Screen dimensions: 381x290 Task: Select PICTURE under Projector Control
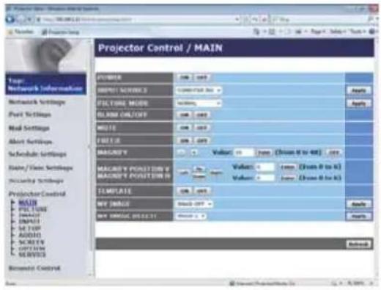(x=33, y=209)
